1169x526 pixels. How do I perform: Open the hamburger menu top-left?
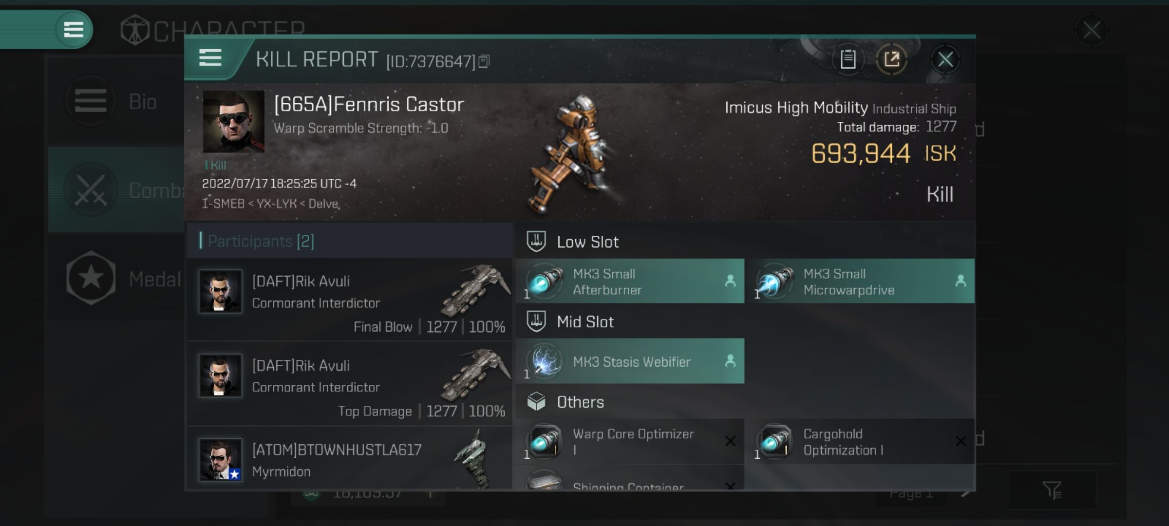74,30
